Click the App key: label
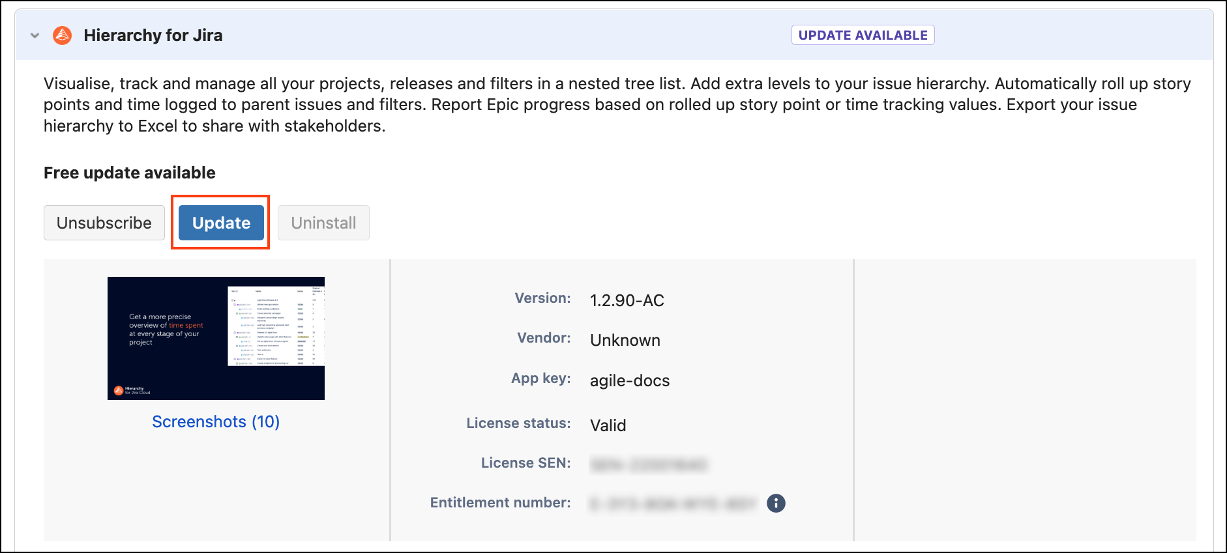 click(540, 378)
